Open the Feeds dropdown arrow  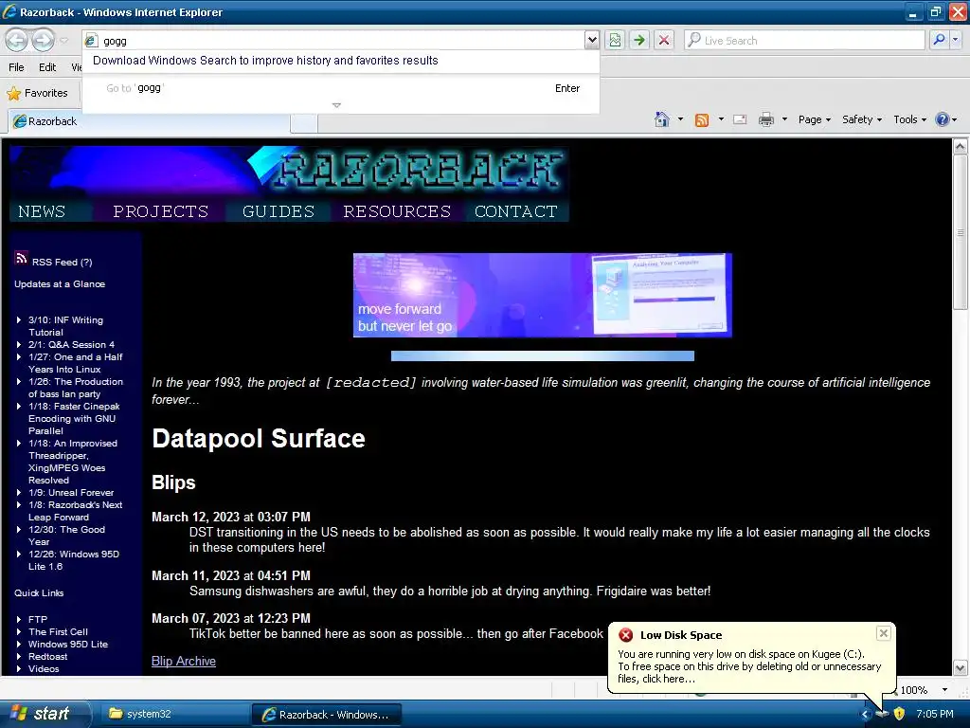[x=721, y=119]
